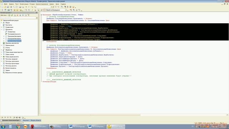Viewport: 229px width, 129px height.
Task: Open Google Chrome from the taskbar
Action: tap(18, 126)
